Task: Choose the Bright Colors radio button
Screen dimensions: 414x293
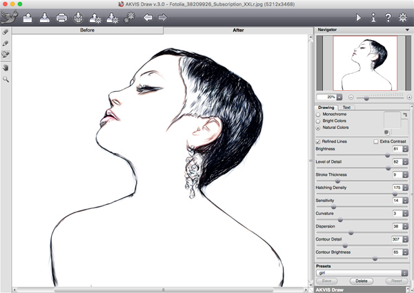Action: click(319, 121)
